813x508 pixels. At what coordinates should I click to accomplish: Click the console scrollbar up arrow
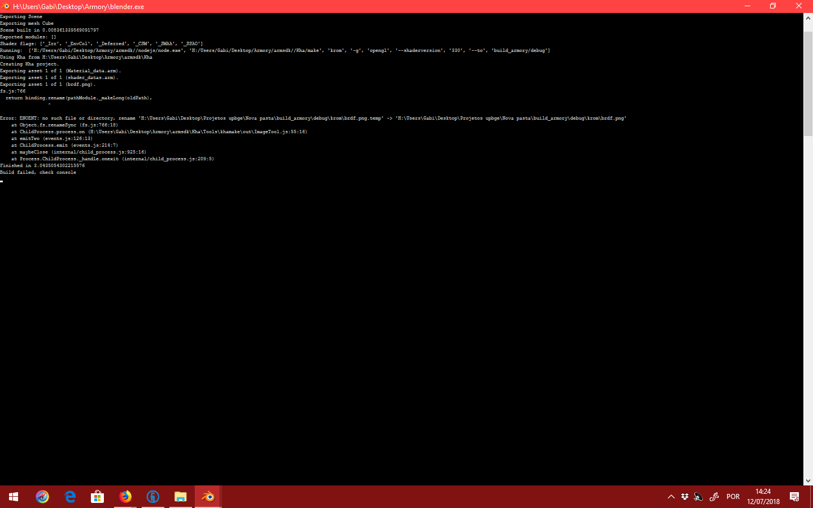[808, 18]
